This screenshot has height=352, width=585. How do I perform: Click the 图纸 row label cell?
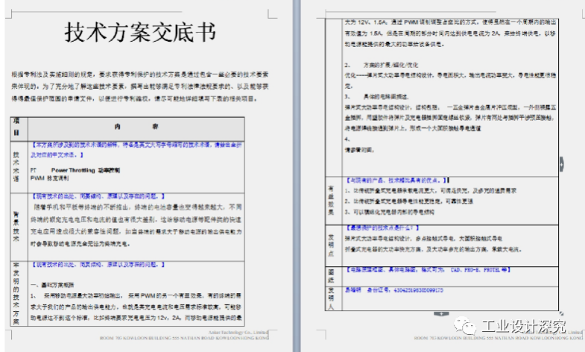pyautogui.click(x=332, y=272)
